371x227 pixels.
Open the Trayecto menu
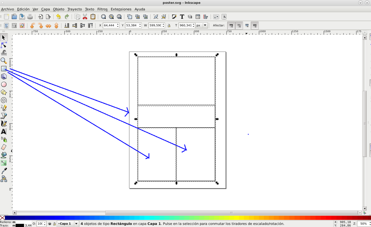(x=74, y=9)
